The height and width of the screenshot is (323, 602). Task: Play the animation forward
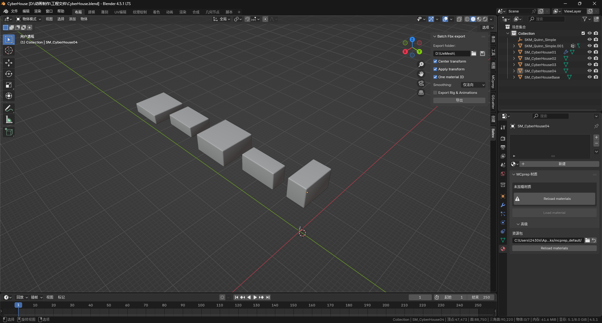pos(255,297)
